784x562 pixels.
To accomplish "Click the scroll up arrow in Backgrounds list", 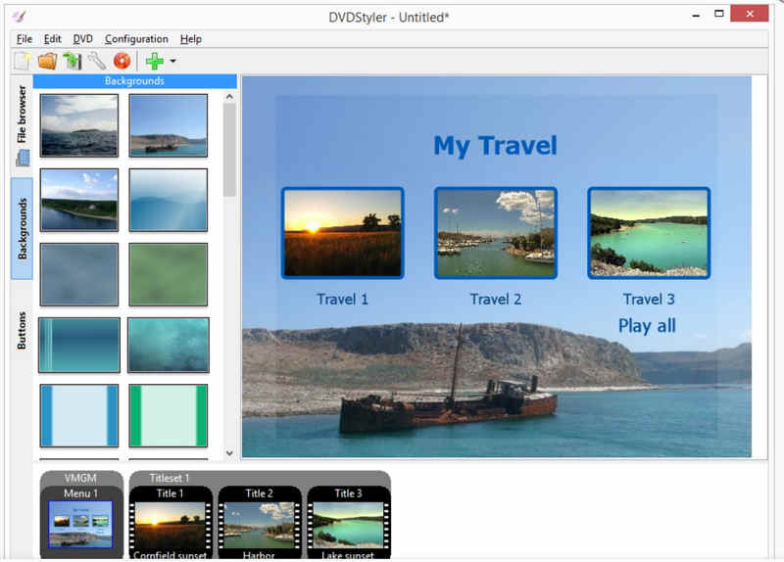I will (229, 97).
